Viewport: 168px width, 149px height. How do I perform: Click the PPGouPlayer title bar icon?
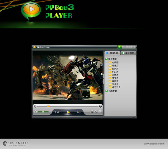[x=34, y=47]
